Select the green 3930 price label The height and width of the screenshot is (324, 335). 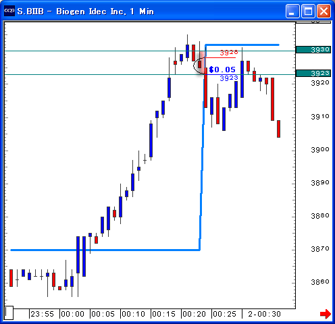tap(313, 50)
